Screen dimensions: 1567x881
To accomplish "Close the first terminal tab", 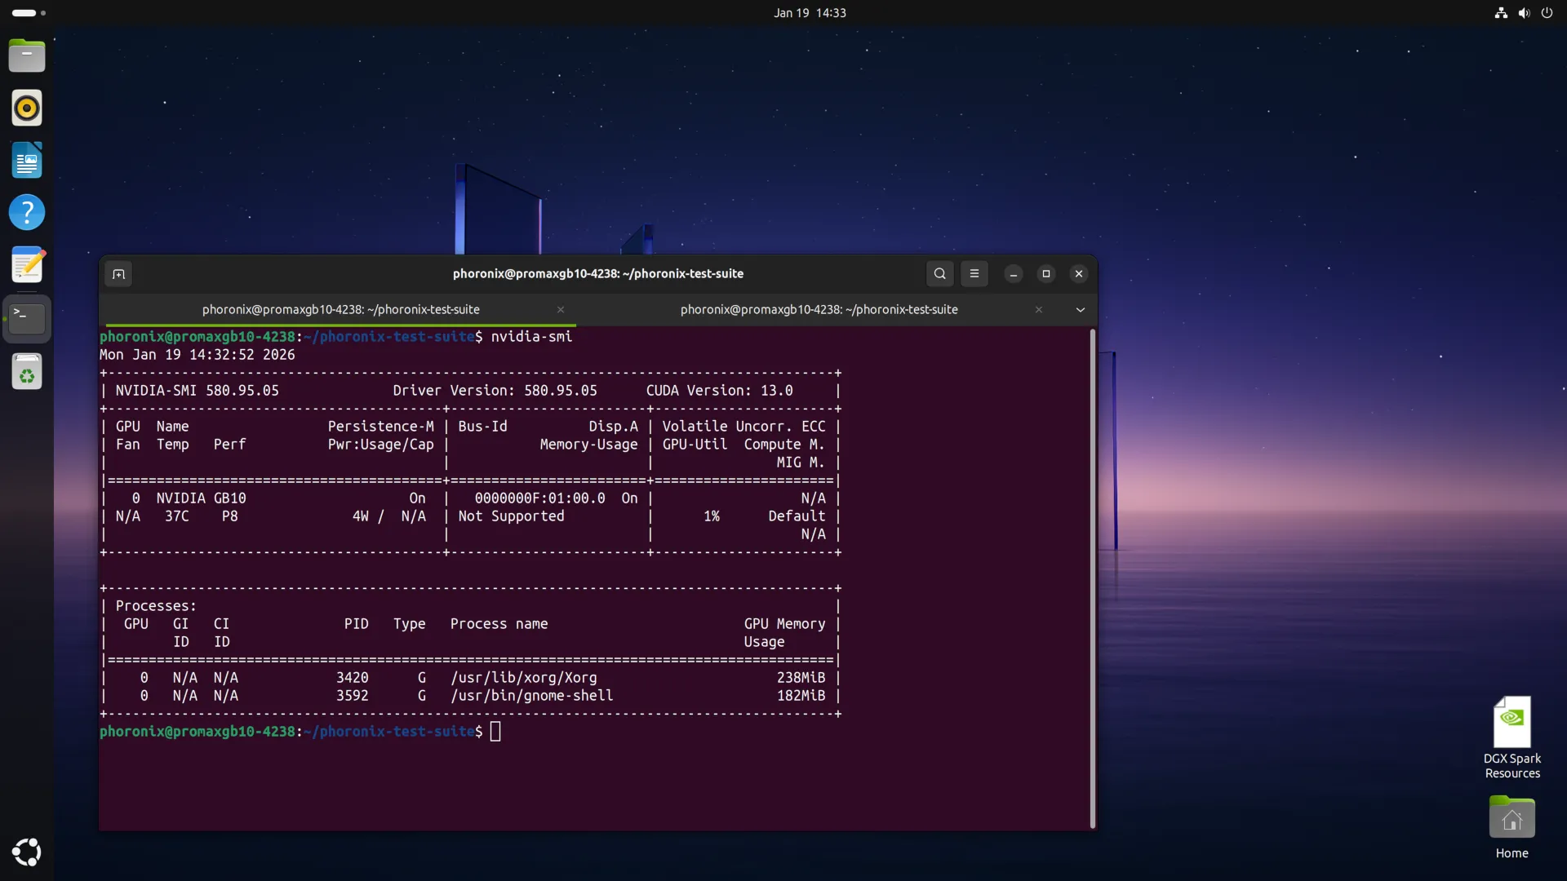I will coord(561,310).
